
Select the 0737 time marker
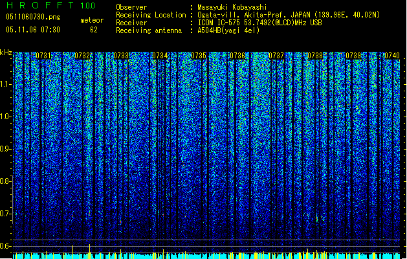[x=276, y=56]
